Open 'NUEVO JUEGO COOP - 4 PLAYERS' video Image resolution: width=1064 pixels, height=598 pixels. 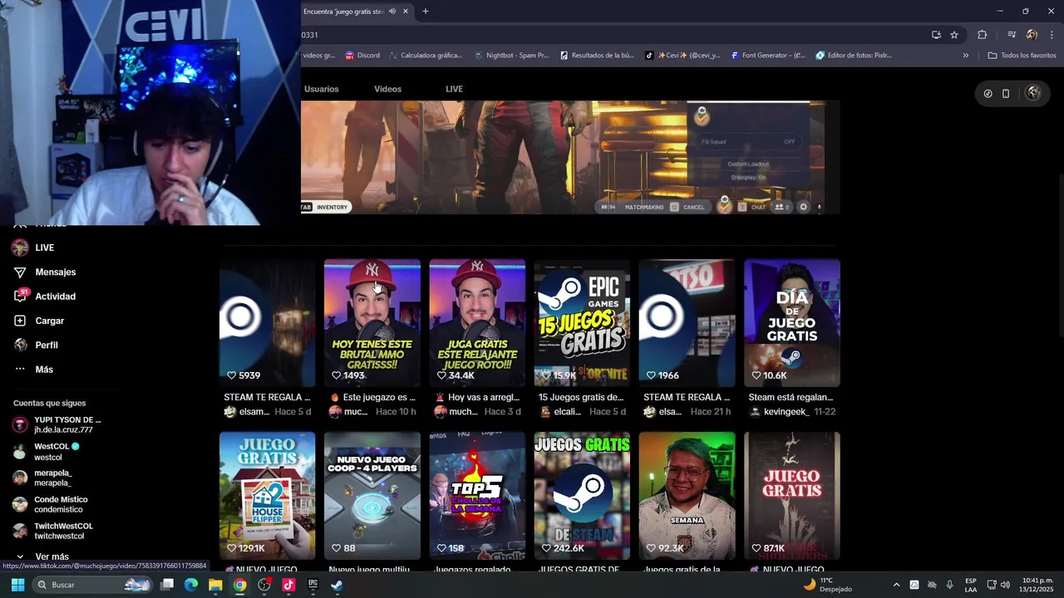372,496
